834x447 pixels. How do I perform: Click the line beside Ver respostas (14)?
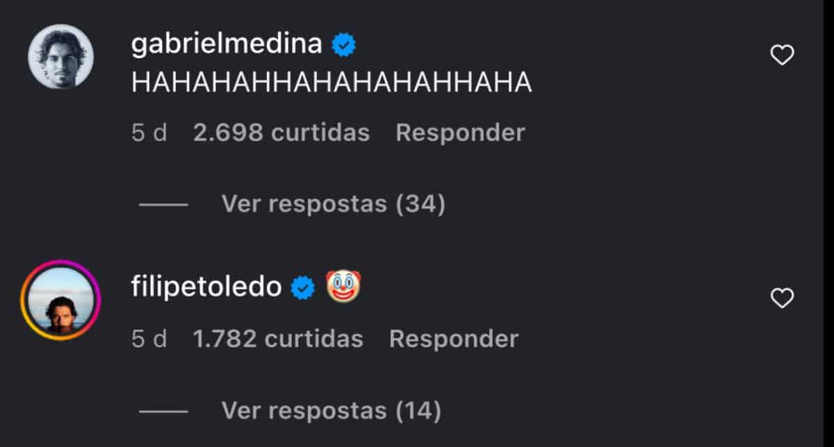pyautogui.click(x=163, y=412)
